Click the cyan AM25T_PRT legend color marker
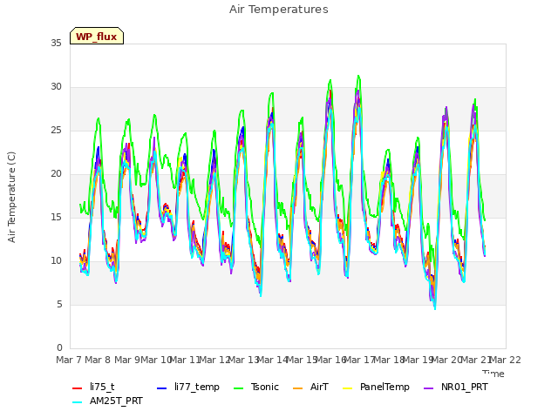The height and width of the screenshot is (418, 558). click(x=78, y=402)
